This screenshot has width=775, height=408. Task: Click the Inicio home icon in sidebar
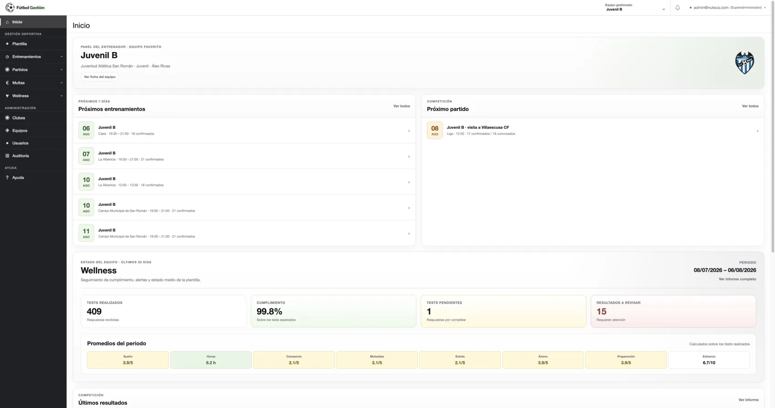click(x=7, y=22)
